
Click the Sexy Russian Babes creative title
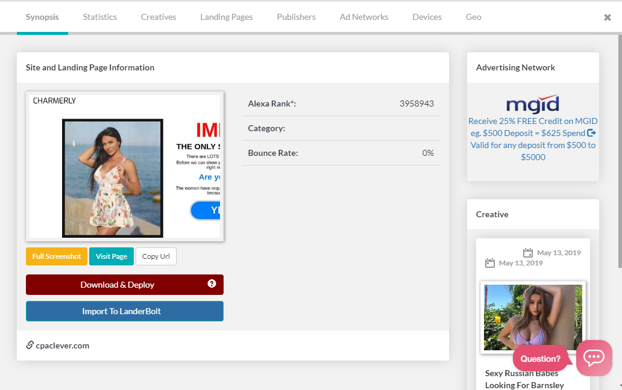click(524, 379)
